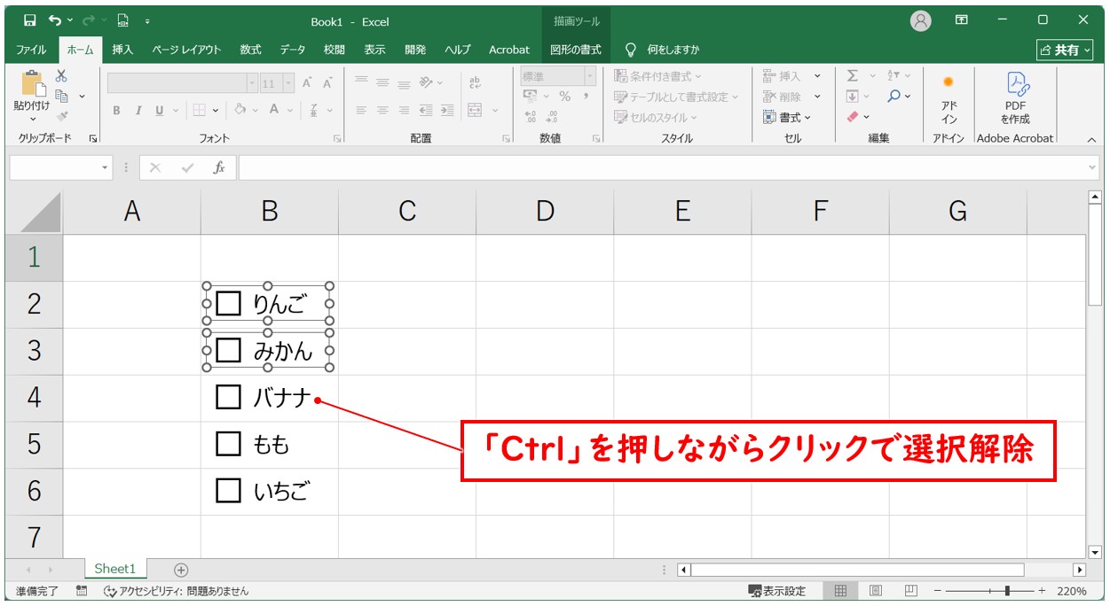Toggle Bold formatting
Image resolution: width=1110 pixels, height=606 pixels.
click(x=116, y=111)
